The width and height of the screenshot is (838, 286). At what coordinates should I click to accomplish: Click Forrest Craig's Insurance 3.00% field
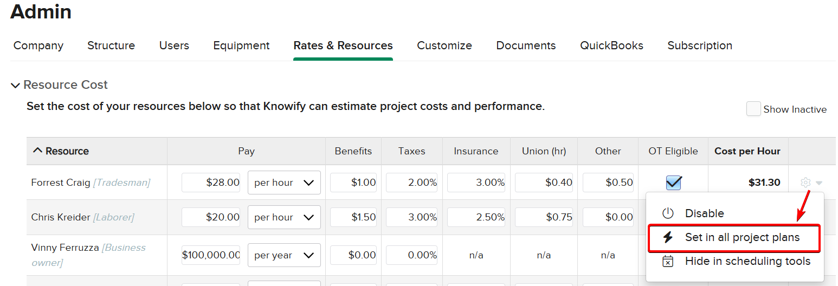coord(476,183)
